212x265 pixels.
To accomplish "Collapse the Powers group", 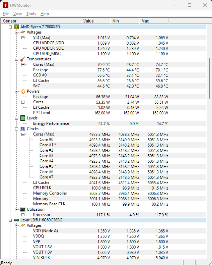I will (x=16, y=92).
